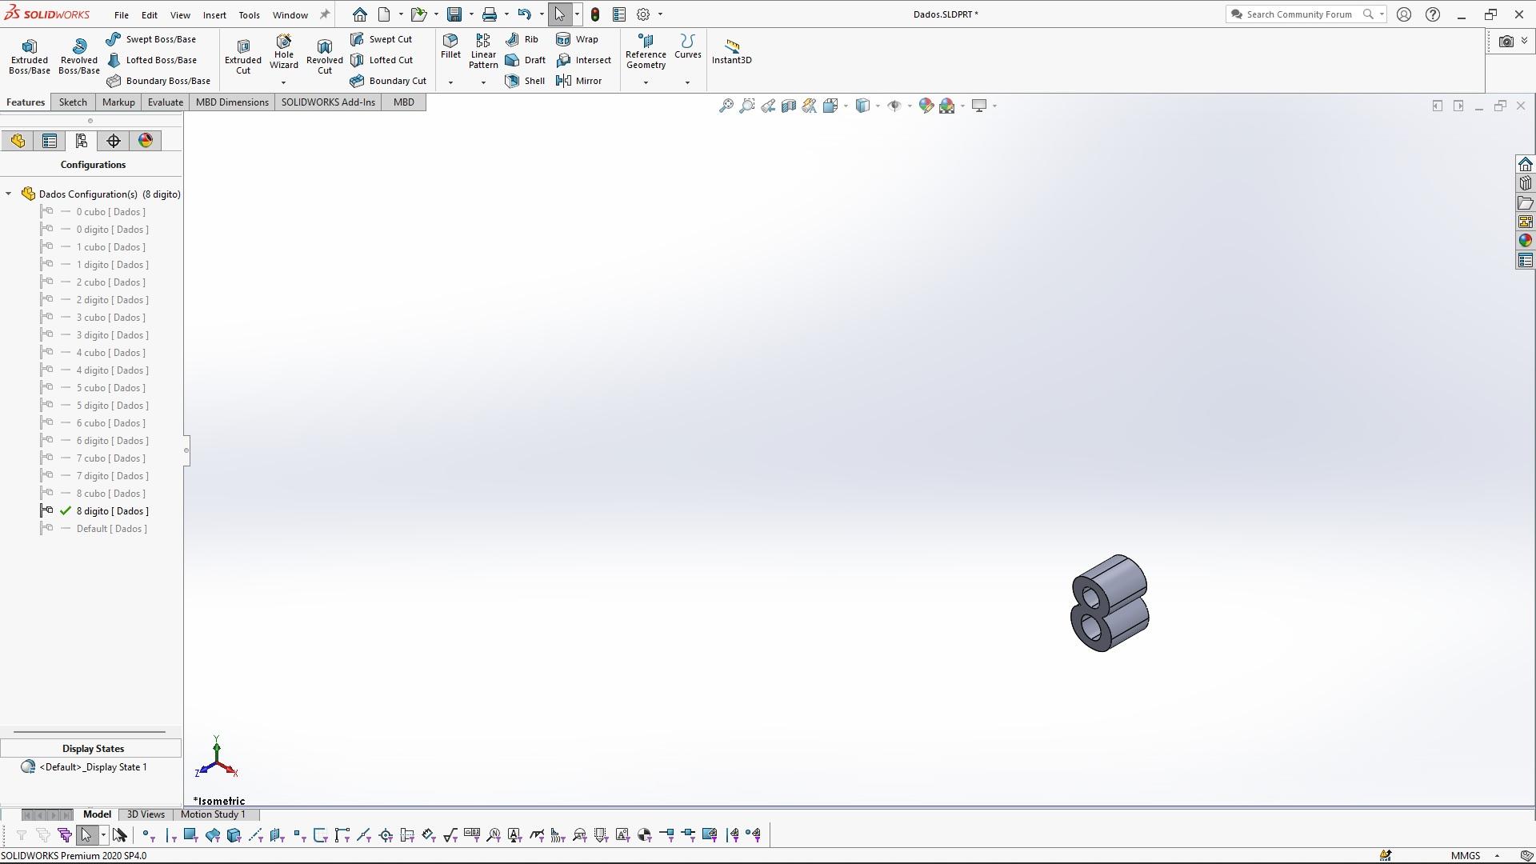The width and height of the screenshot is (1536, 864).
Task: Open the DimXpertManager tab icon
Action: [x=113, y=141]
